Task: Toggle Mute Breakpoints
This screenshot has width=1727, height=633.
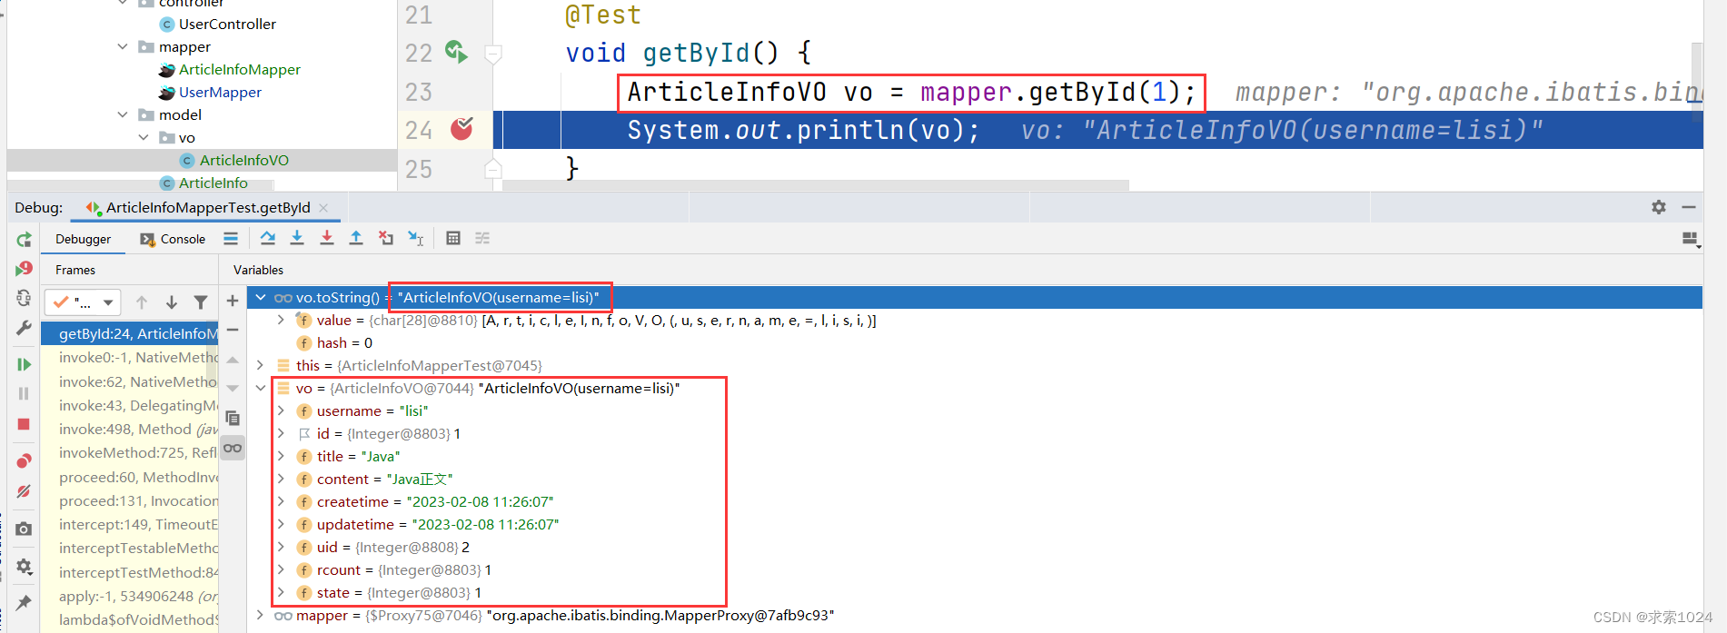Action: (x=25, y=491)
